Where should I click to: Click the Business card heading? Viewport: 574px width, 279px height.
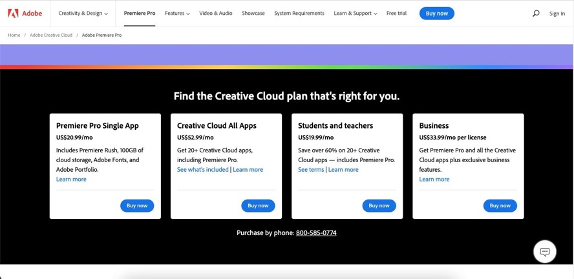(434, 125)
